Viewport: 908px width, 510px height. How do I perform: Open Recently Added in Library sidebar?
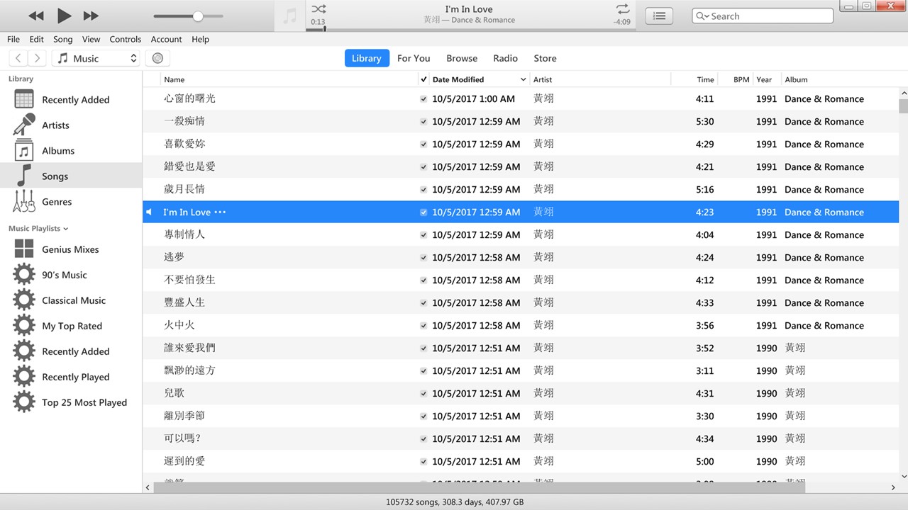[x=71, y=100]
